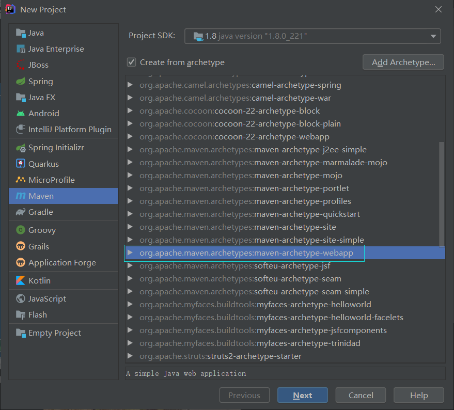Click the JavaScript globe icon
Viewport: 454px width, 410px height.
[x=21, y=298]
